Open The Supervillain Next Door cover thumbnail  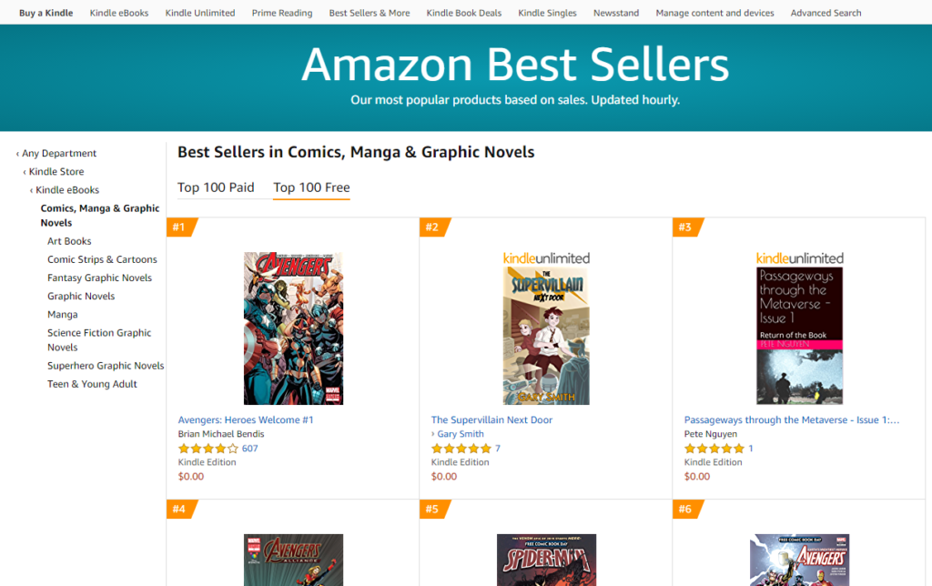click(x=546, y=336)
